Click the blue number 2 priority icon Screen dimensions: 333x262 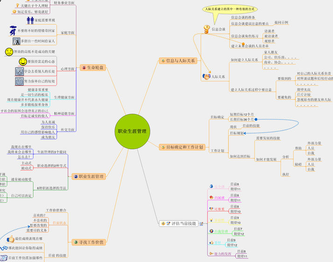[x=76, y=177]
